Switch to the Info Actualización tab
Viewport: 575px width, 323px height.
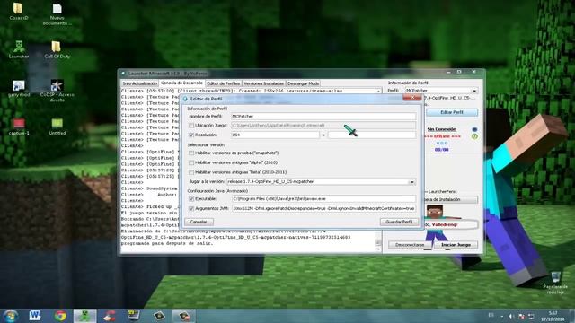coord(139,83)
